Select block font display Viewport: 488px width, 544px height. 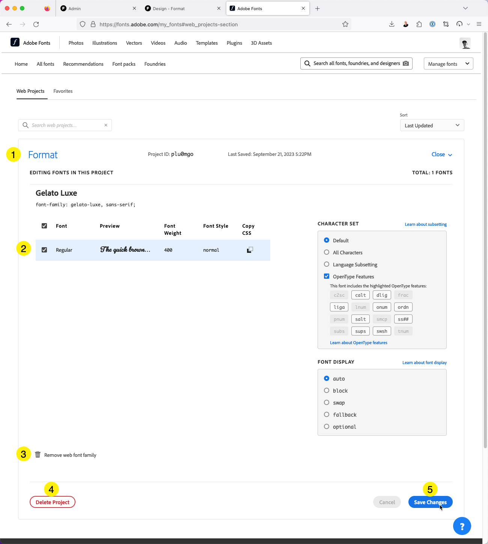(327, 390)
